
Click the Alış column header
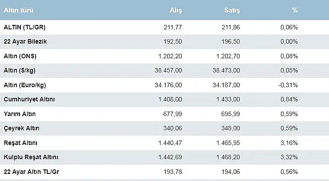pyautogui.click(x=176, y=10)
